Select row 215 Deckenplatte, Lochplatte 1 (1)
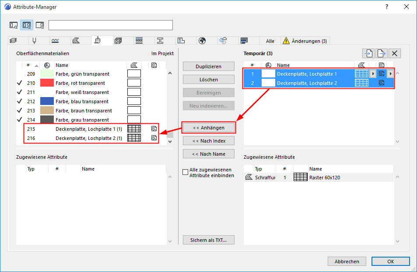 pyautogui.click(x=91, y=129)
